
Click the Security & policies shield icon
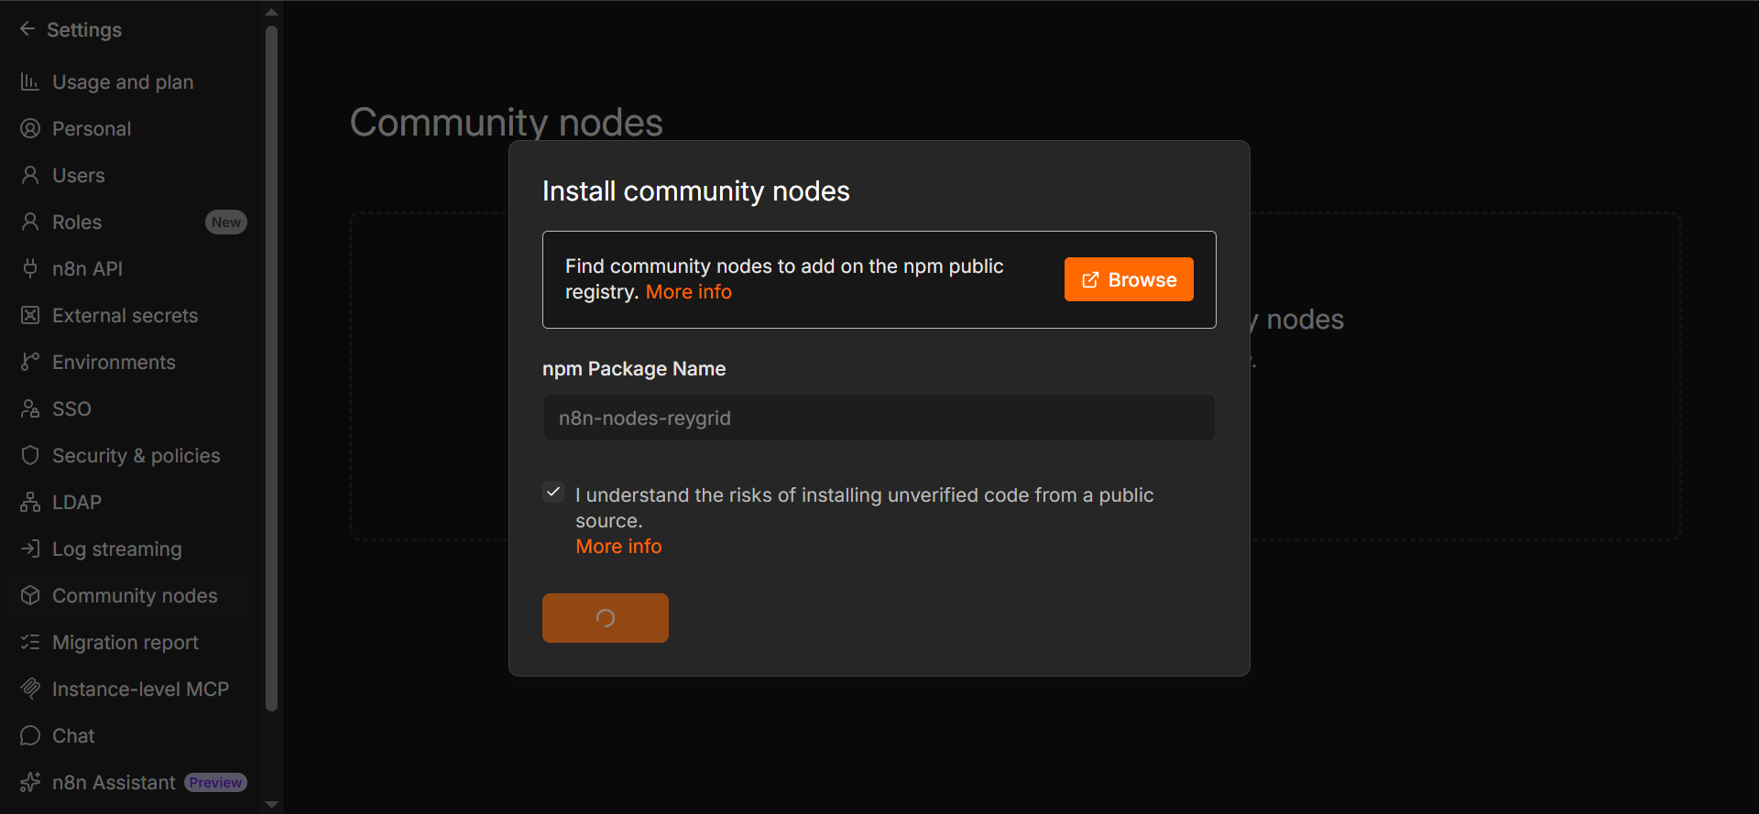30,456
